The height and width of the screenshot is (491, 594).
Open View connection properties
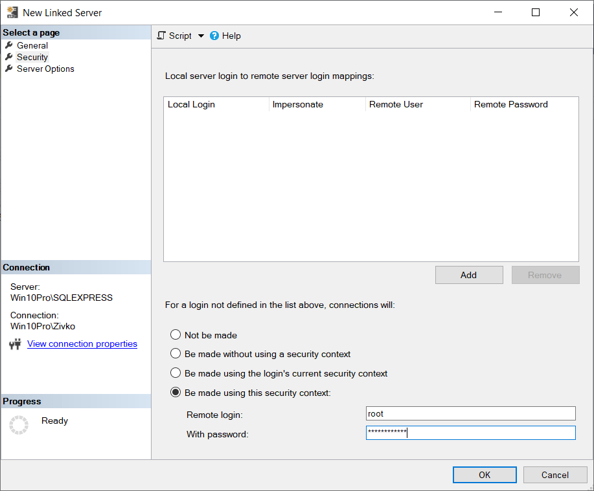(82, 344)
